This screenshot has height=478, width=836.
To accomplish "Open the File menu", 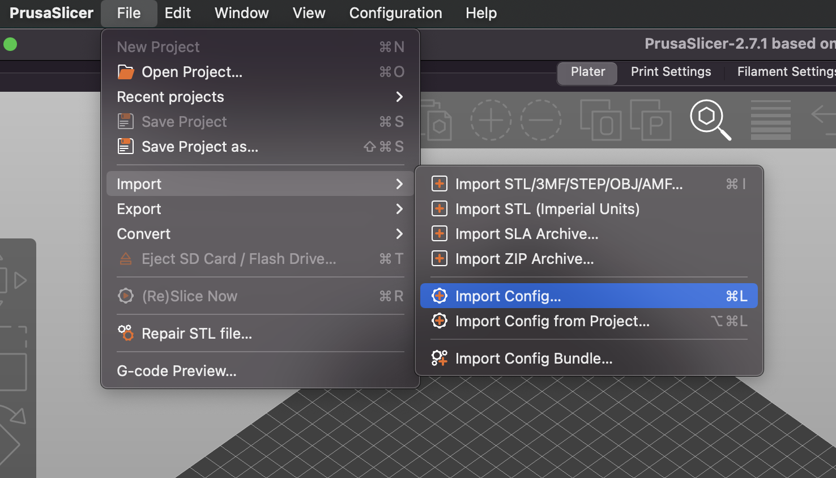I will pos(129,13).
